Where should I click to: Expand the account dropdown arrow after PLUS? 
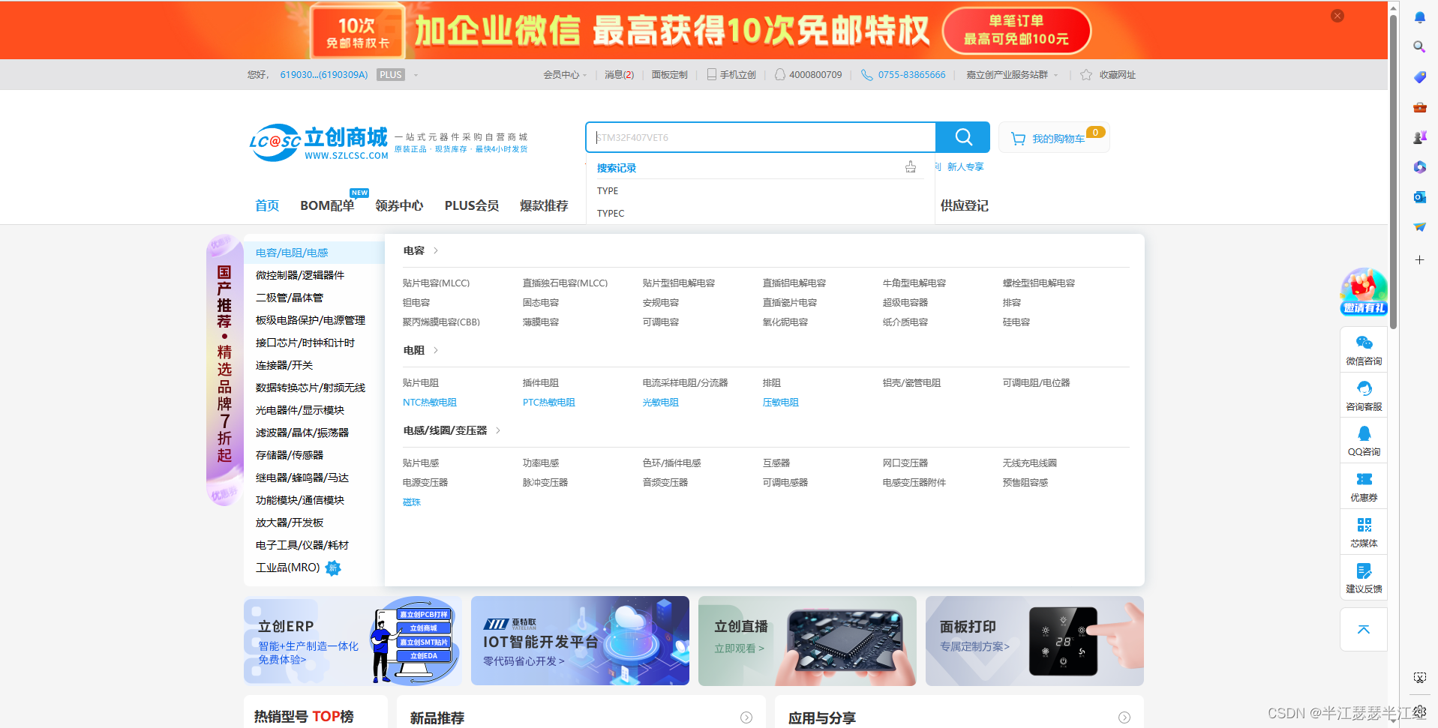click(416, 75)
